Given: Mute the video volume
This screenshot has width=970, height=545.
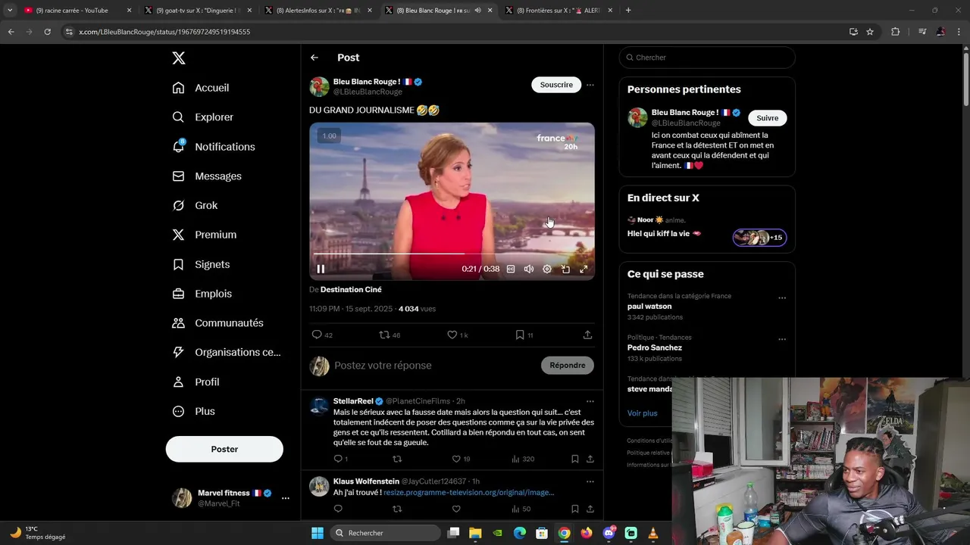Looking at the screenshot, I should click(529, 269).
